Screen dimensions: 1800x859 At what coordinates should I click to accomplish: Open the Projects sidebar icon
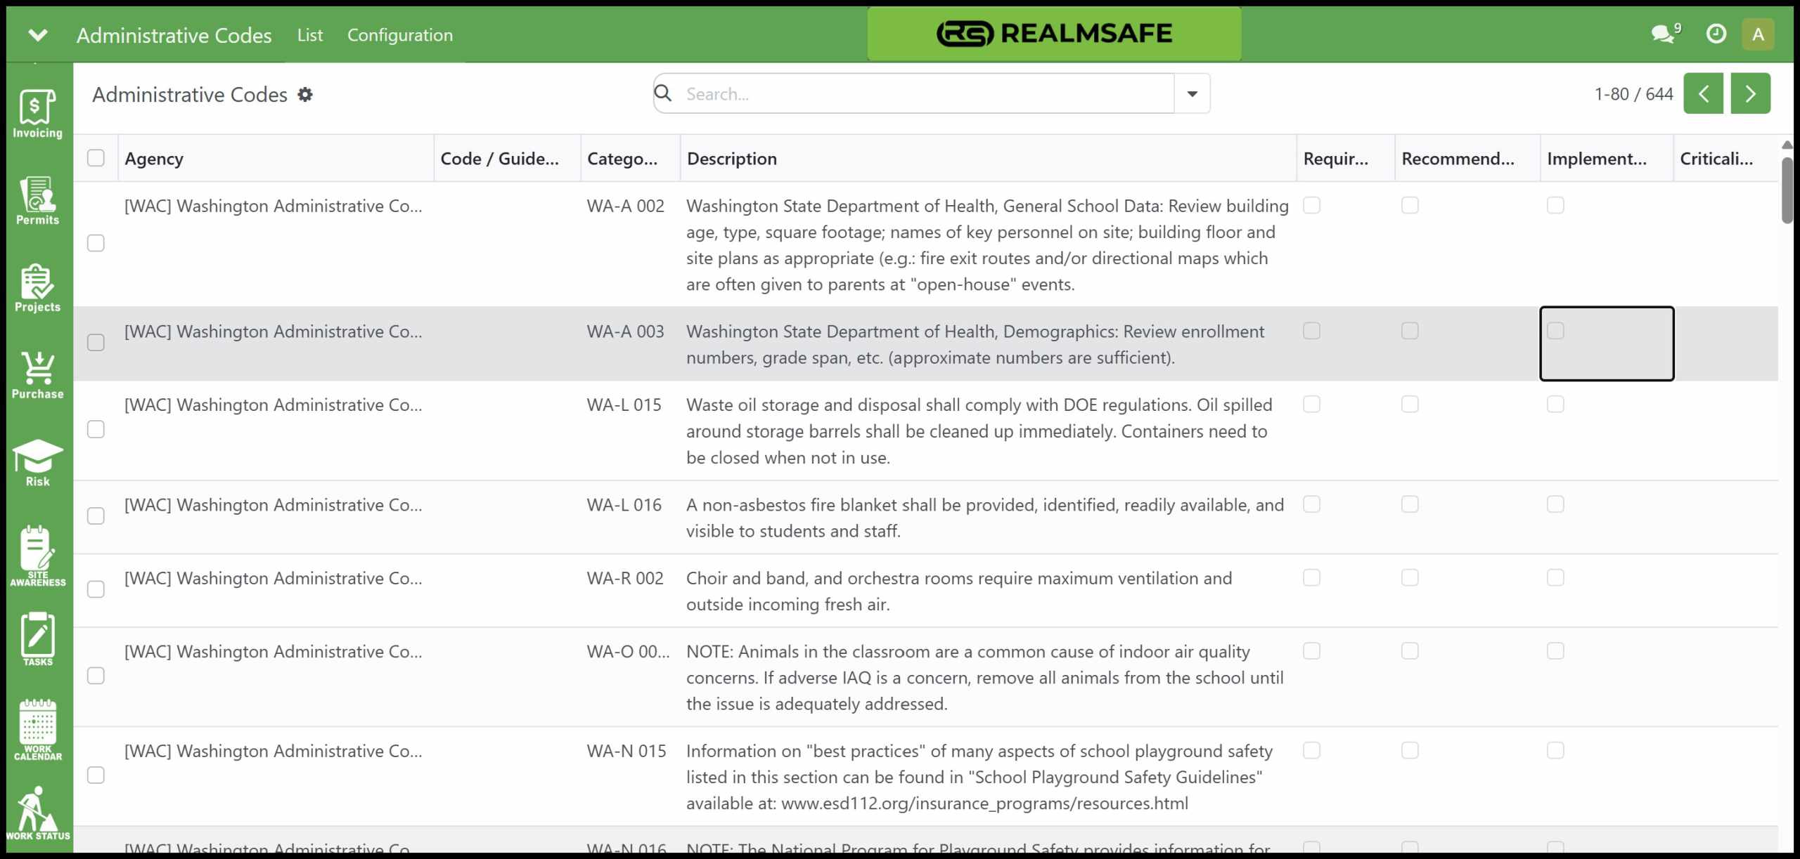click(37, 288)
